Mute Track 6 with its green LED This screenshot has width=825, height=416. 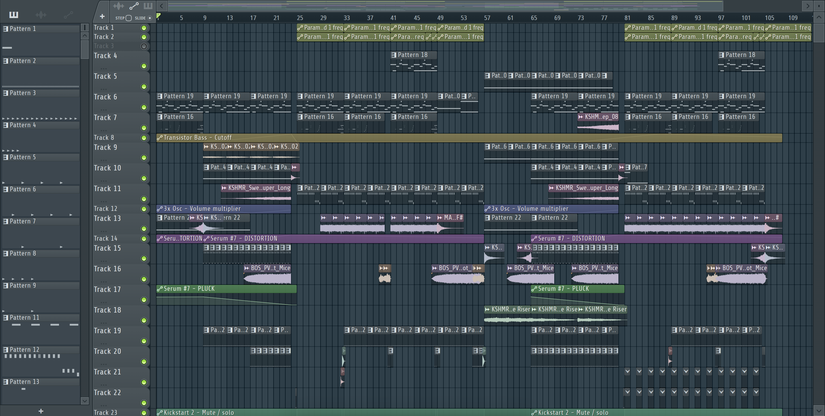pos(144,107)
